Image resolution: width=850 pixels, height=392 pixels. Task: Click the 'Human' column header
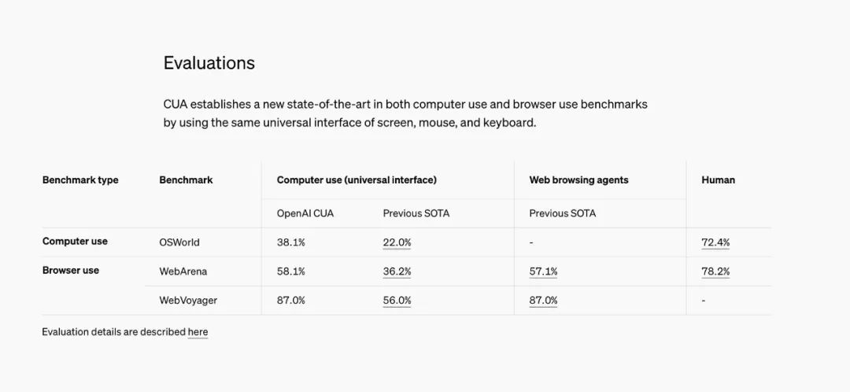pyautogui.click(x=719, y=180)
